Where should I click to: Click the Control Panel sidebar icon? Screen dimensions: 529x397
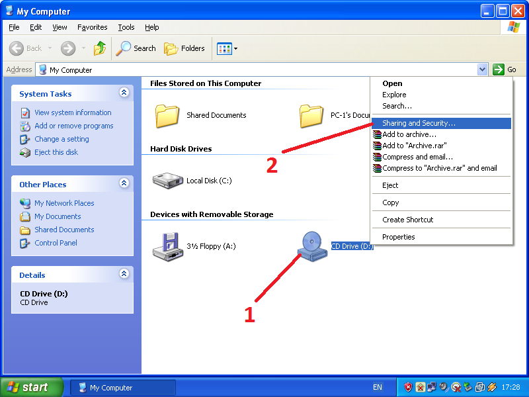click(x=25, y=243)
